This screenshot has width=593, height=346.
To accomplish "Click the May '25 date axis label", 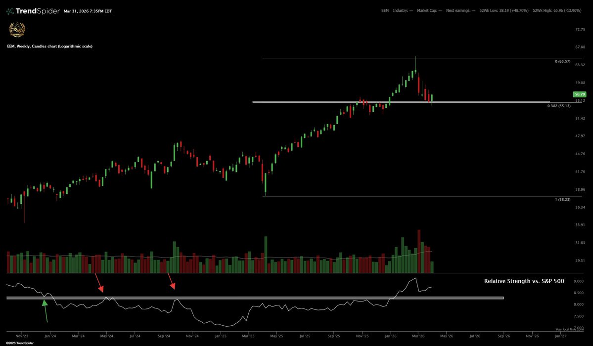I will pyautogui.click(x=277, y=336).
